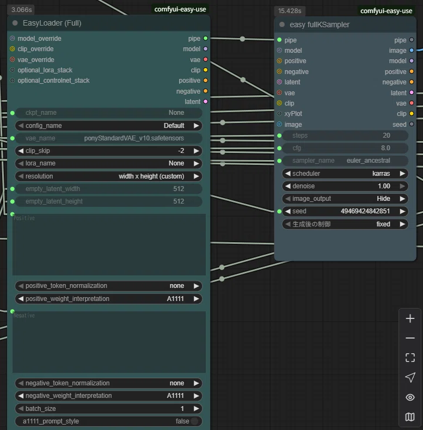
Task: Open resolution width x height dropdown
Action: tap(109, 176)
